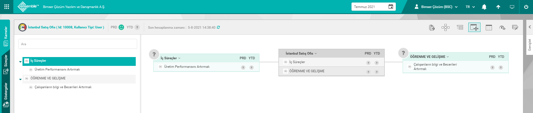
Task: Select Çalışanların bilgi ve Becerileri Artırmak tree item
Action: coord(63,87)
